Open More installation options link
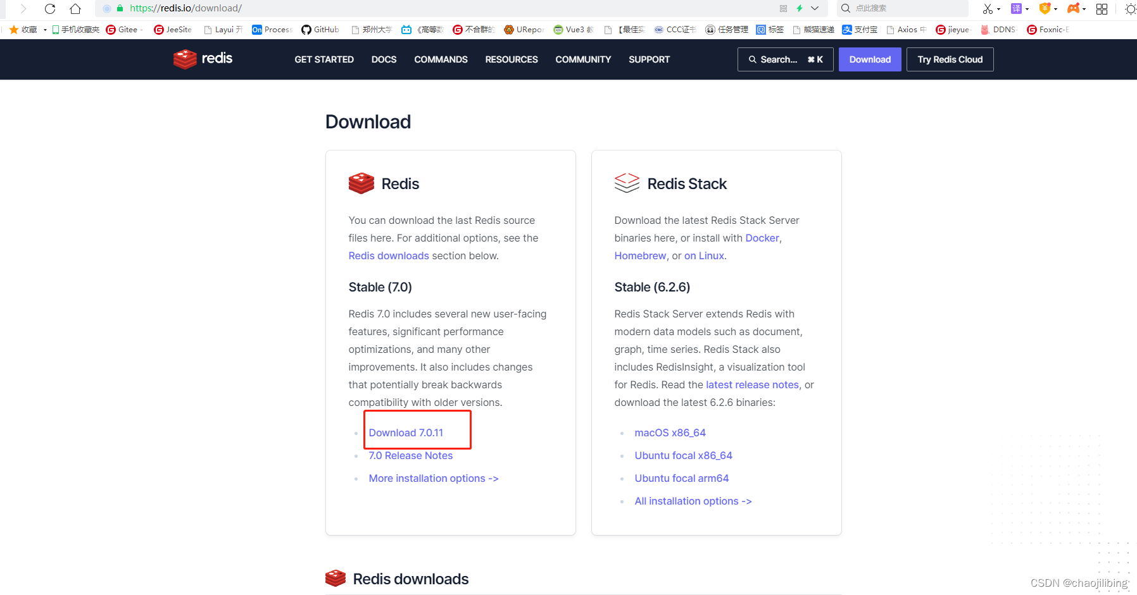 click(434, 478)
